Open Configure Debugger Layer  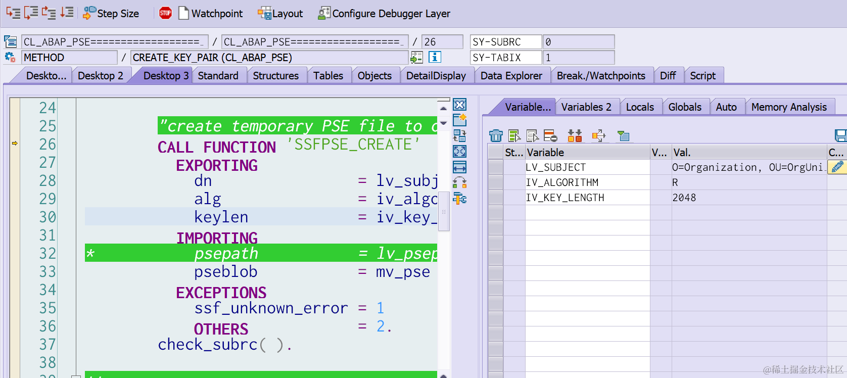click(x=384, y=14)
